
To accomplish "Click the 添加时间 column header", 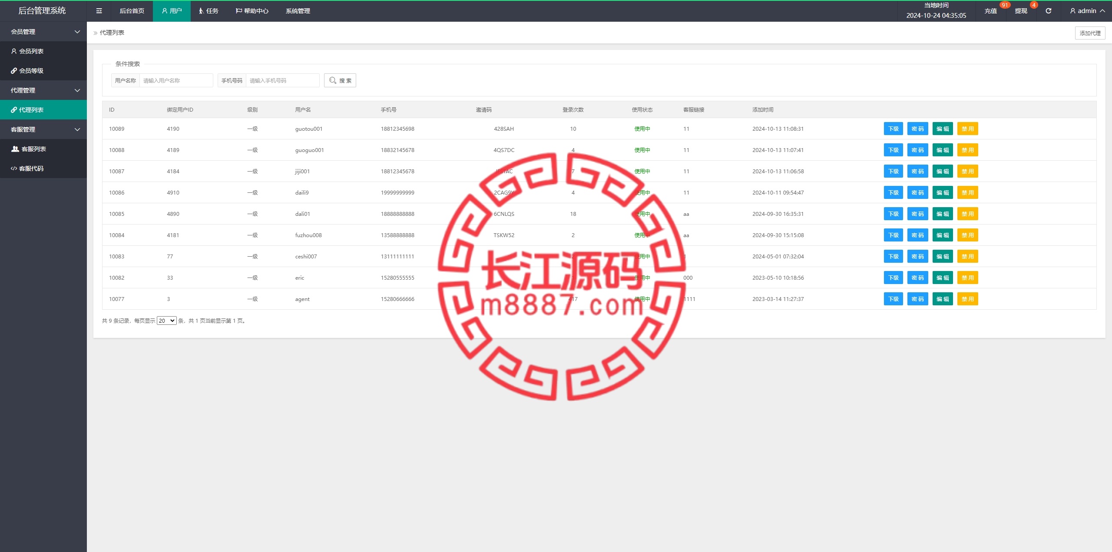I will [x=762, y=110].
